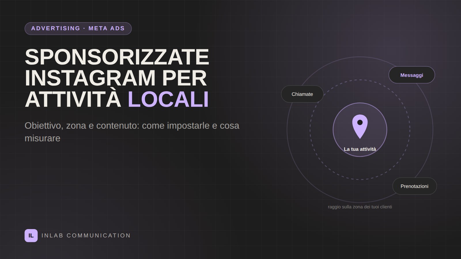Click the 'raggio sulla zona dei tuoi clienti' caption
461x259 pixels.
pyautogui.click(x=360, y=207)
